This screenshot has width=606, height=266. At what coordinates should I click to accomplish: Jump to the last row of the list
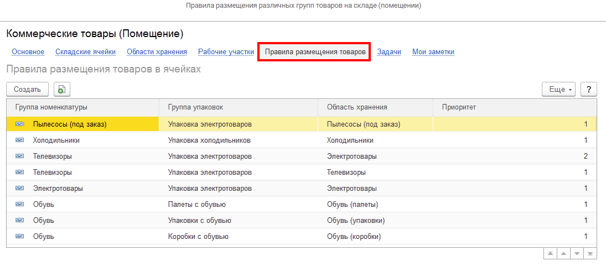point(591,253)
